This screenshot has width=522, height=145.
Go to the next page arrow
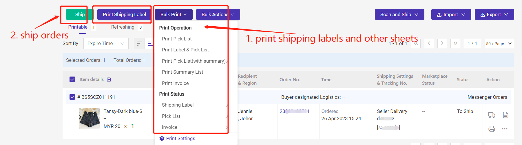[442, 43]
